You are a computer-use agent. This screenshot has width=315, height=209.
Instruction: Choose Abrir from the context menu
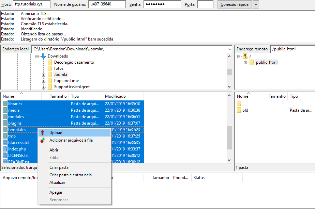tap(75, 150)
